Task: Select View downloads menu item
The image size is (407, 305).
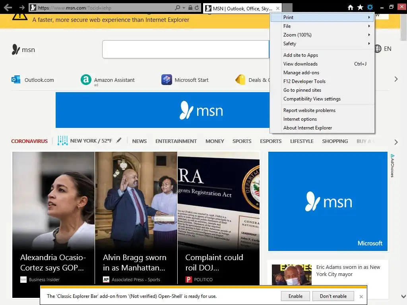Action: pyautogui.click(x=322, y=64)
